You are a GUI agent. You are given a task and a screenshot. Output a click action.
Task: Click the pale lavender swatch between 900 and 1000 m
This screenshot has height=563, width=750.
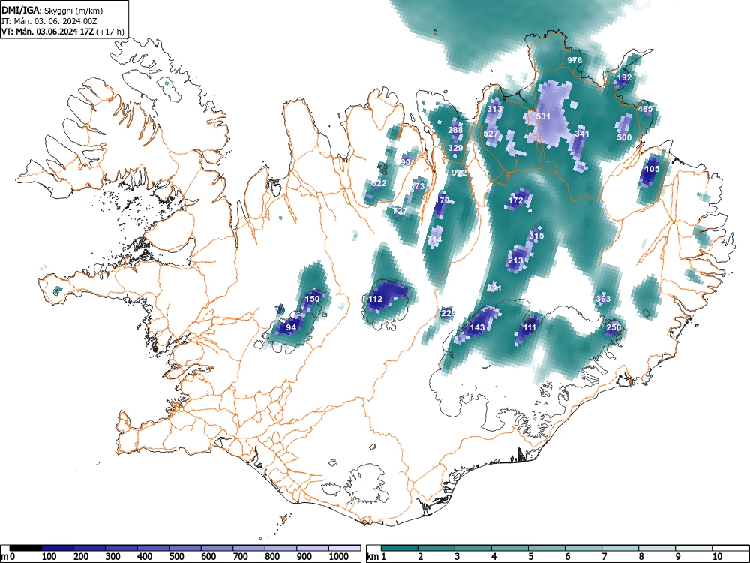(x=313, y=548)
